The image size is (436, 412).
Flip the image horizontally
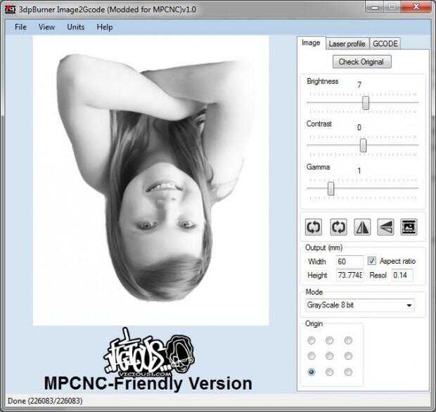click(x=361, y=227)
